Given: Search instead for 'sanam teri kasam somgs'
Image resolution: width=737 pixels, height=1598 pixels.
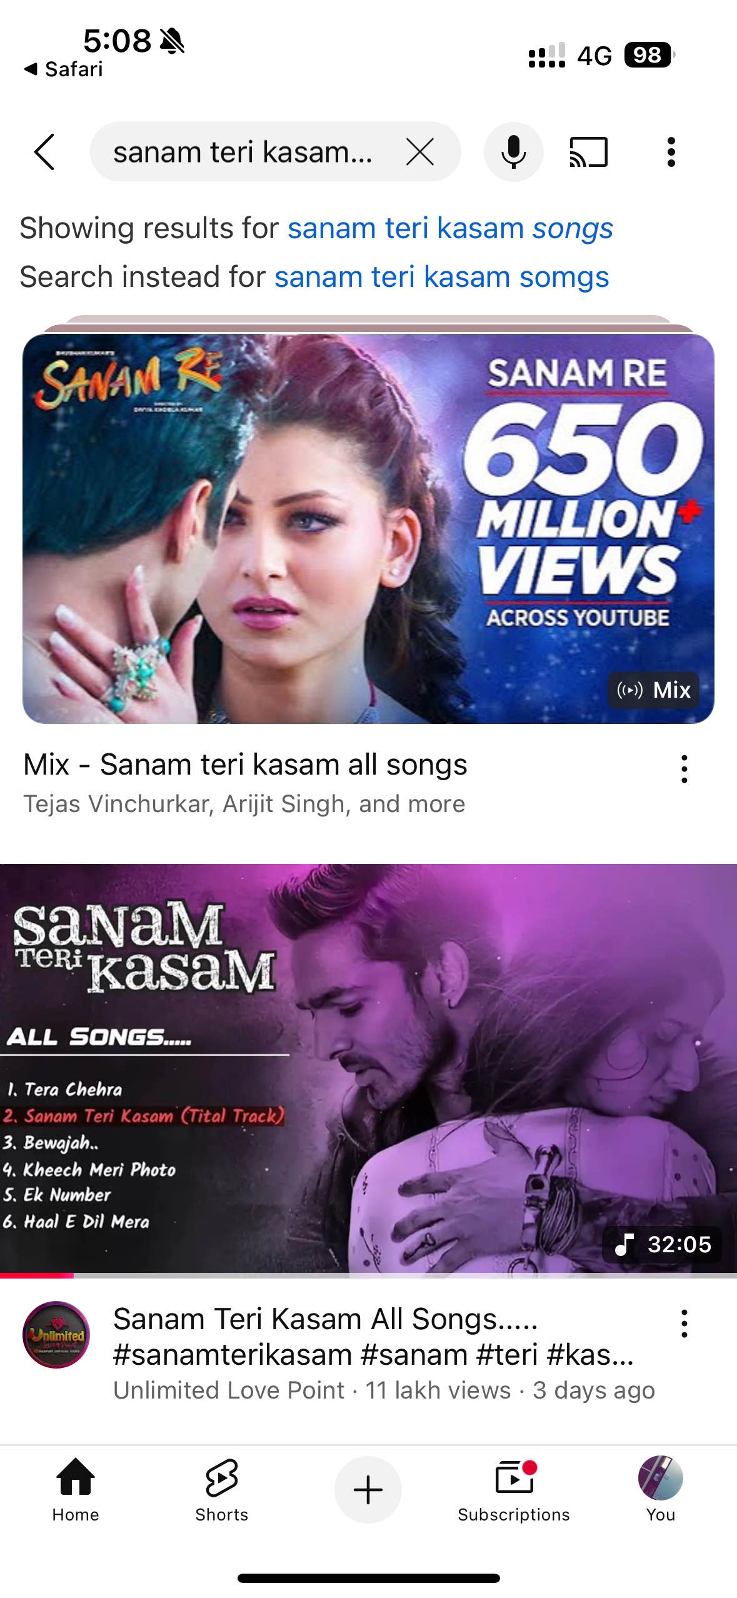Looking at the screenshot, I should point(442,276).
